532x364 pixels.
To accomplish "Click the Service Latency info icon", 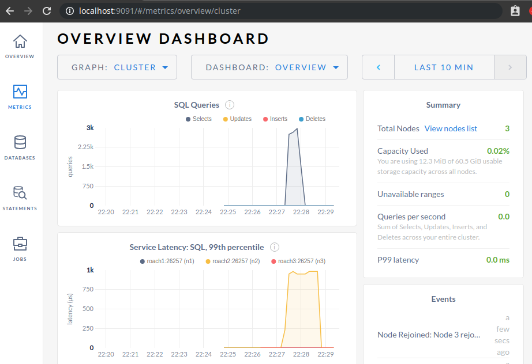I will click(275, 247).
